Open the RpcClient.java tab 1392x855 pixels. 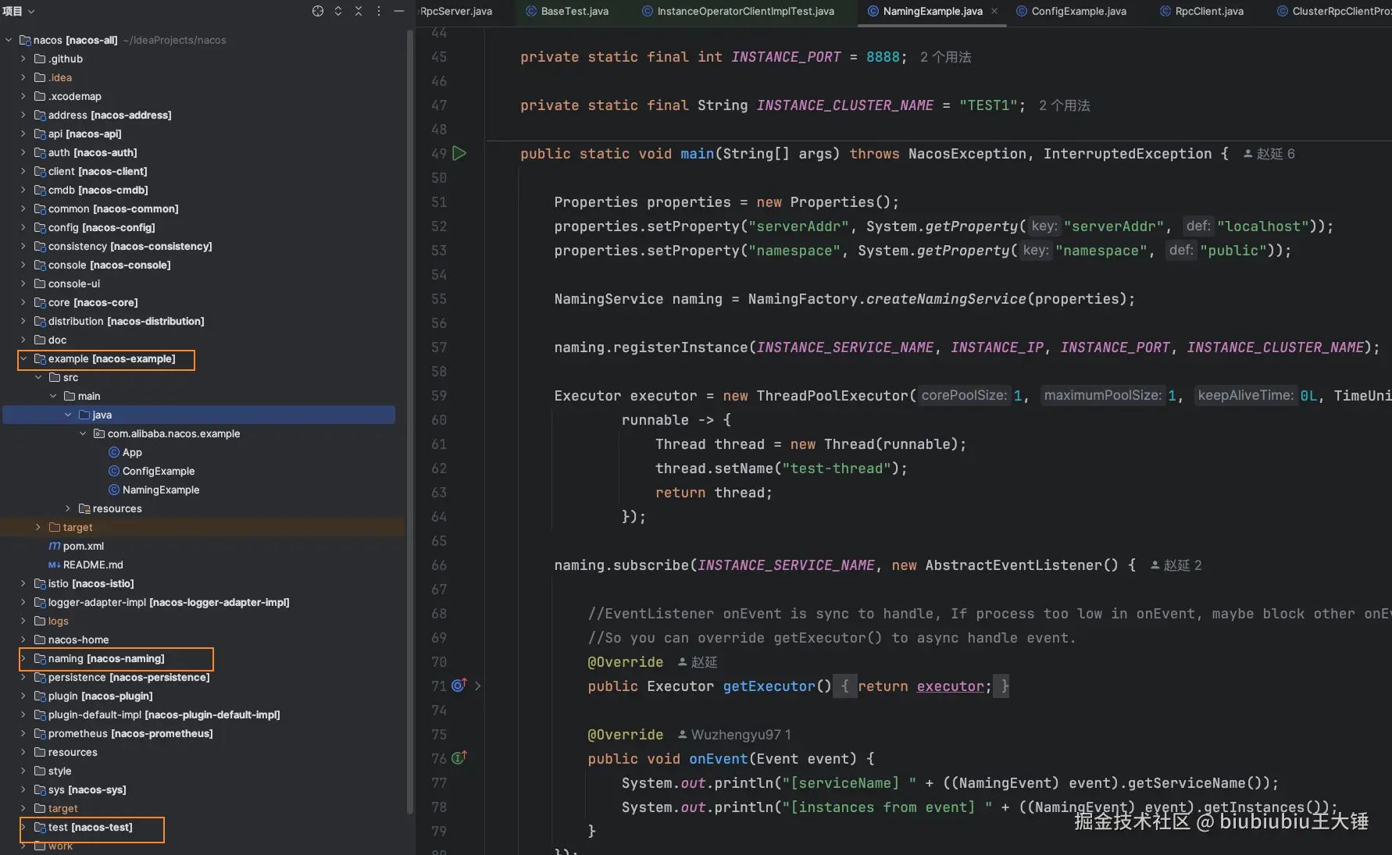(x=1201, y=11)
